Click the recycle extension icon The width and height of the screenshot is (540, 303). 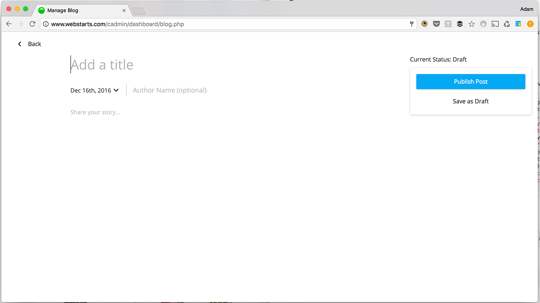pyautogui.click(x=507, y=24)
